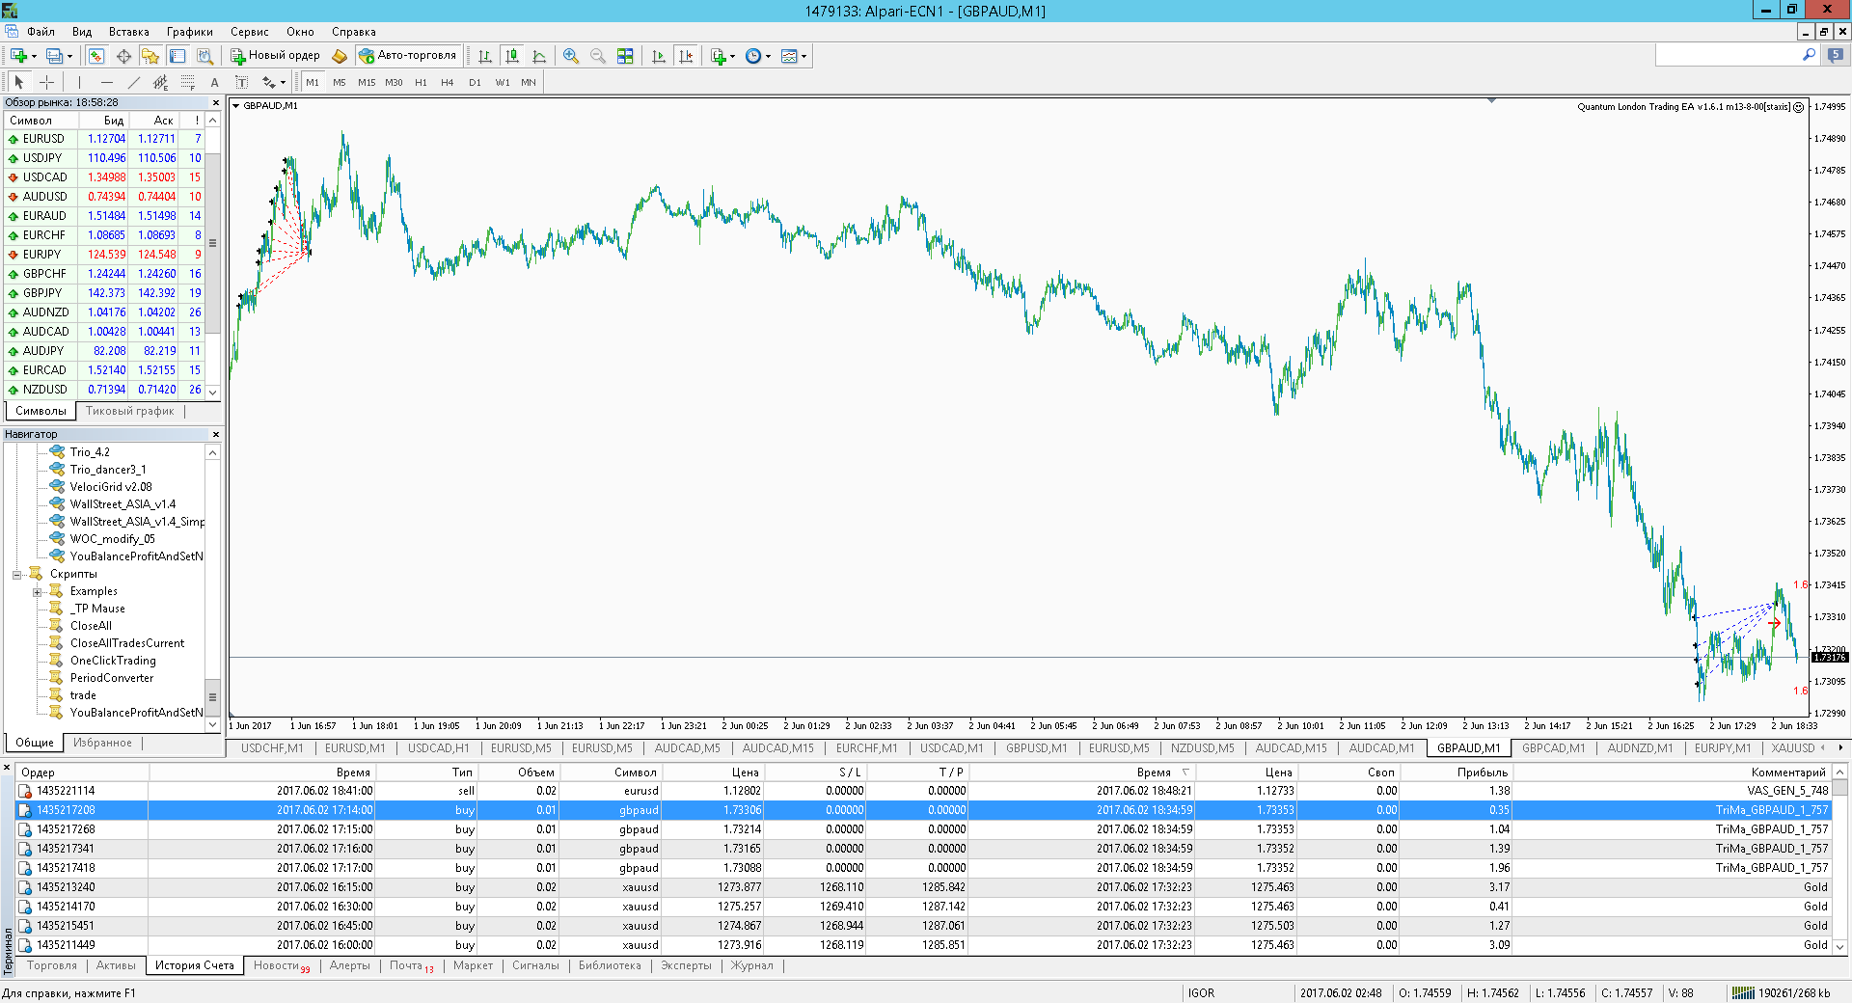
Task: Select the Cursor arrow tool
Action: [x=18, y=82]
